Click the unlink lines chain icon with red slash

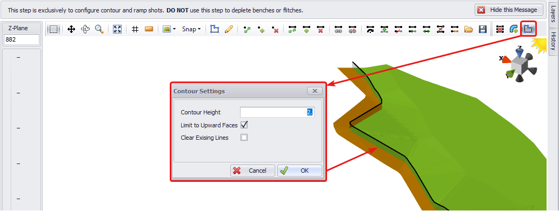tap(352, 29)
